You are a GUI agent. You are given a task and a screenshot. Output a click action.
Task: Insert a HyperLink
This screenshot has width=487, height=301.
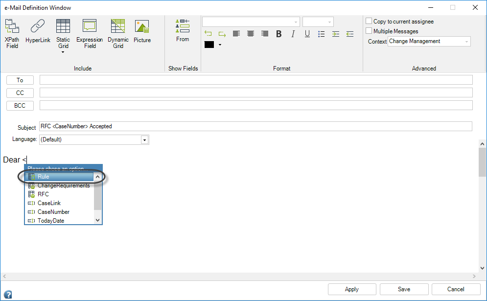point(38,31)
